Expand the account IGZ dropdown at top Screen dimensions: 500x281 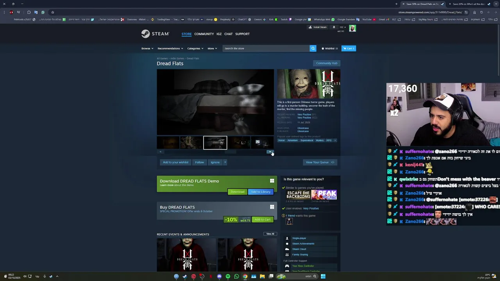[342, 27]
